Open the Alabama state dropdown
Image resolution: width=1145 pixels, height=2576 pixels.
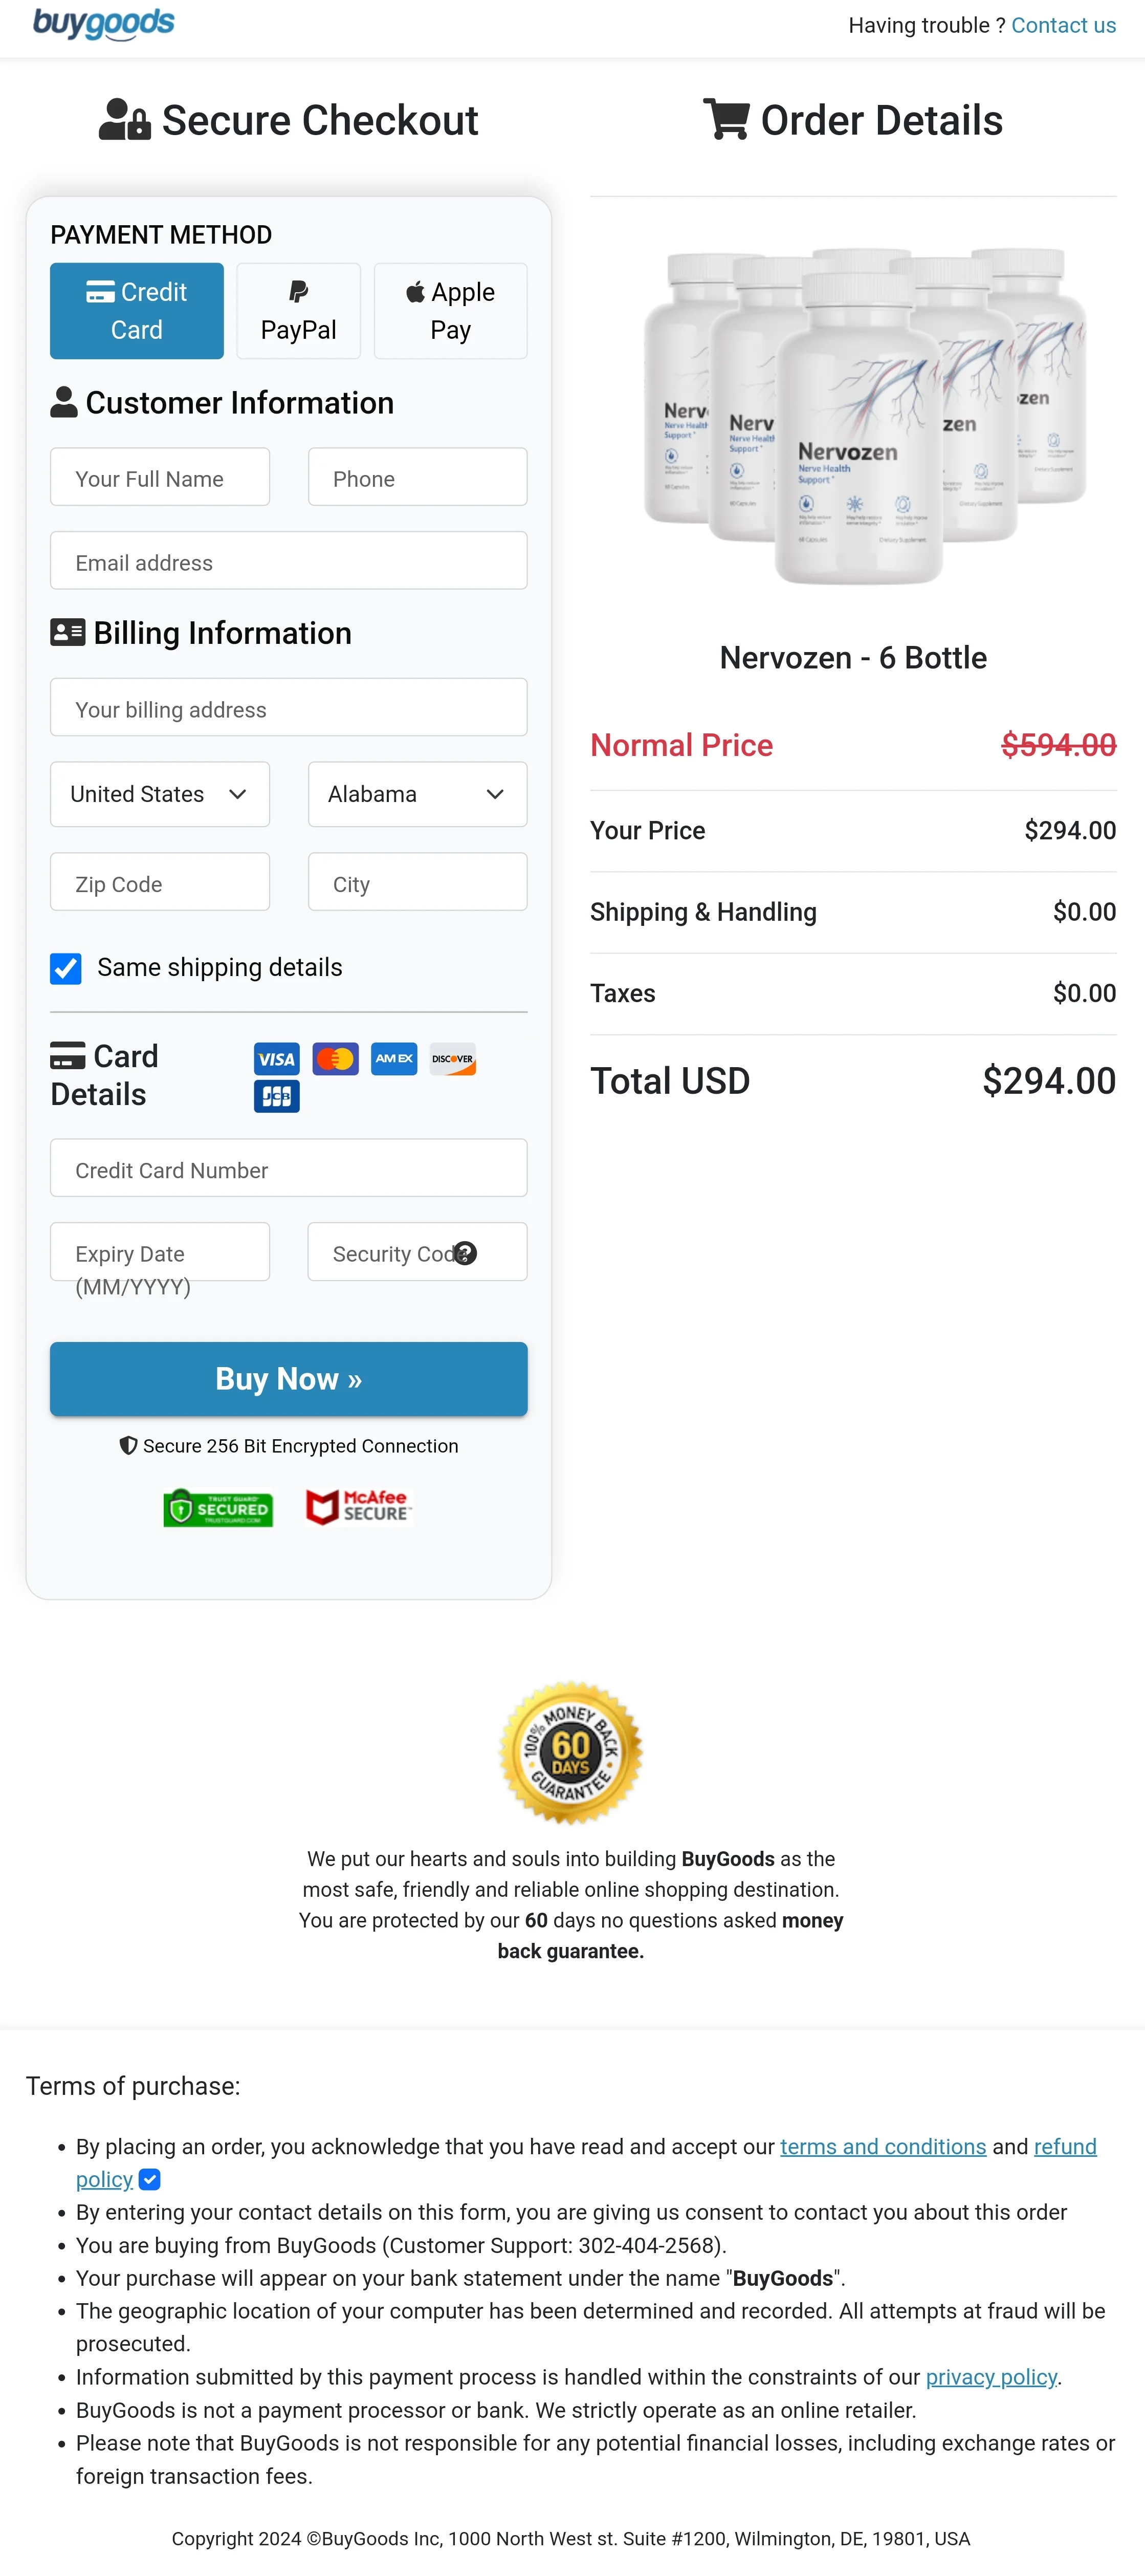(417, 794)
